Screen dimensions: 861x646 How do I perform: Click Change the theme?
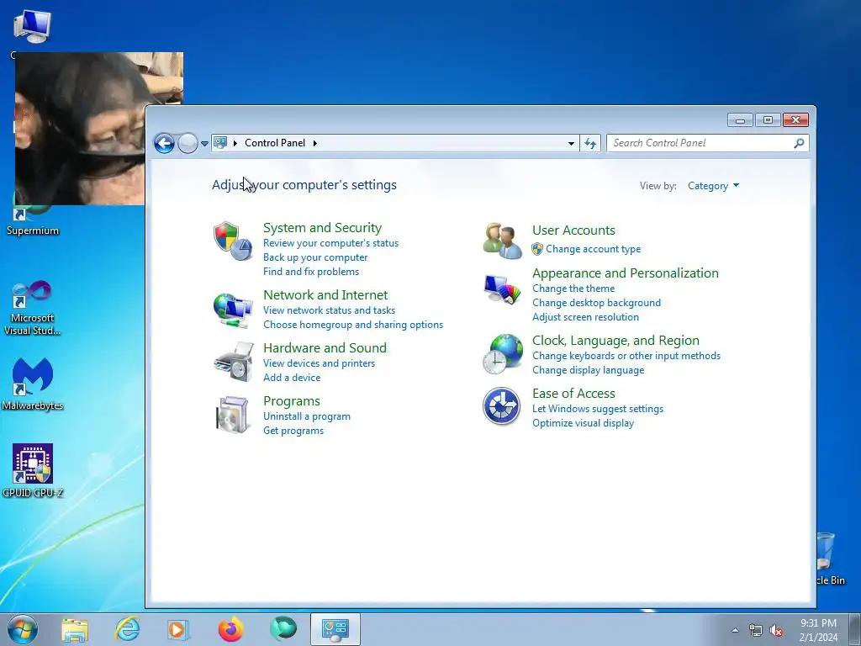pyautogui.click(x=573, y=289)
